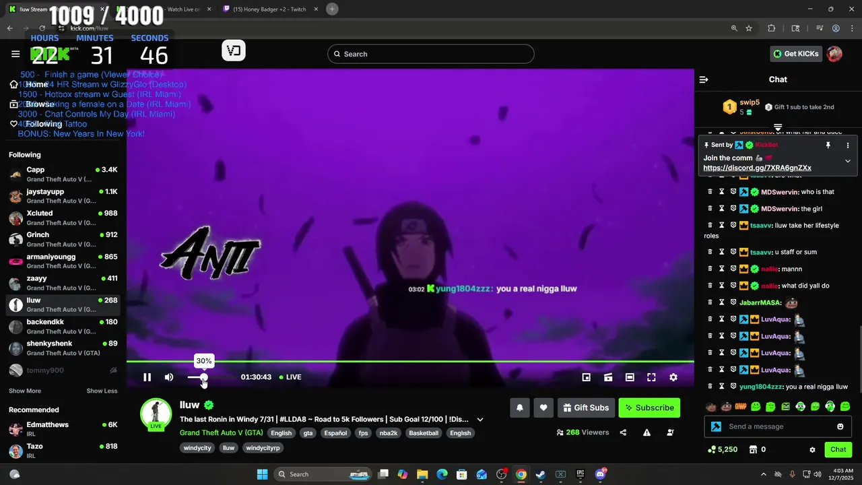862x485 pixels.
Task: Unpin the KickBot pinned message
Action: pyautogui.click(x=828, y=145)
